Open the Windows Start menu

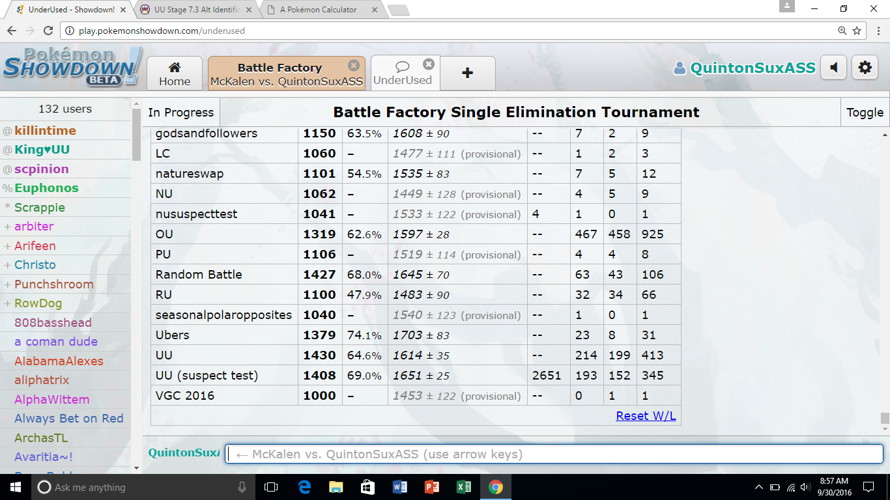(x=16, y=487)
